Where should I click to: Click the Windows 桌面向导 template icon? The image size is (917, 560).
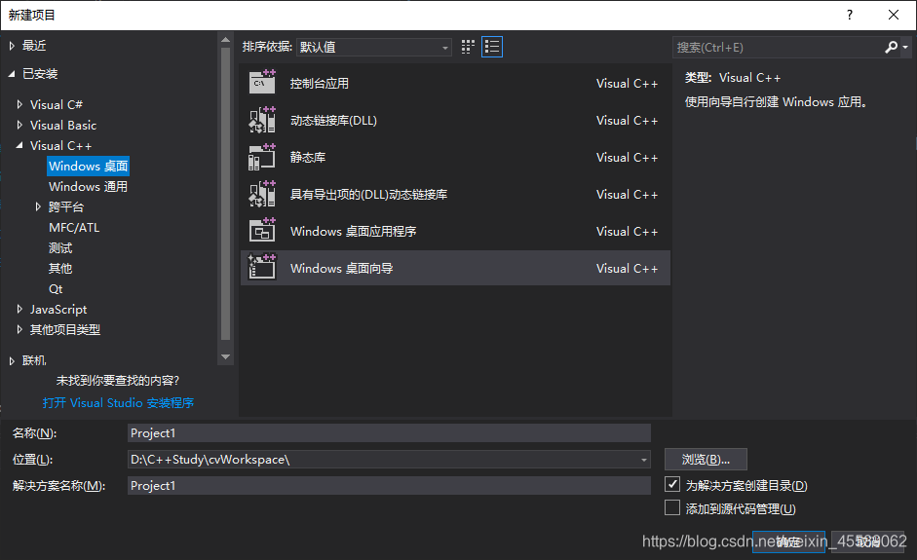(x=262, y=268)
